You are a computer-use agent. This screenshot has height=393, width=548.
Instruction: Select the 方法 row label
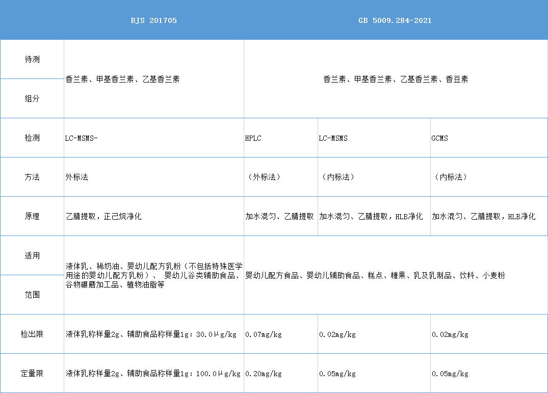pos(32,177)
